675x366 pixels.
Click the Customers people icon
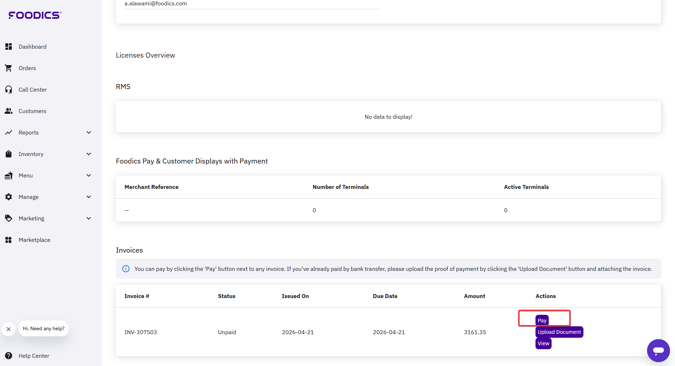tap(9, 111)
